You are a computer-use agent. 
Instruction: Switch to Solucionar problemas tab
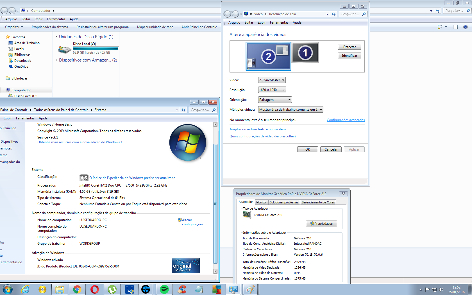(x=284, y=202)
